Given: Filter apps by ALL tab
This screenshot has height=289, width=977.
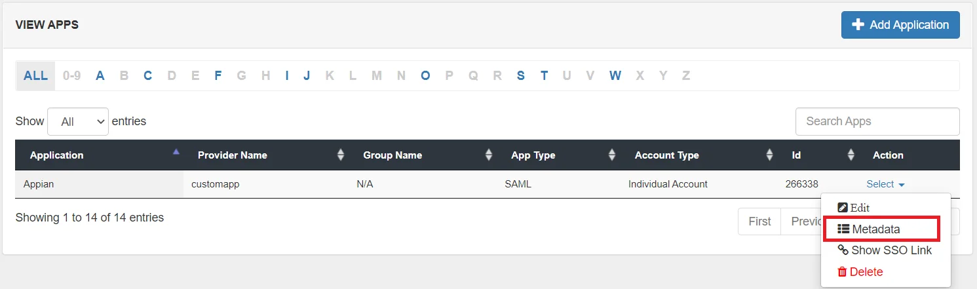Looking at the screenshot, I should [35, 75].
